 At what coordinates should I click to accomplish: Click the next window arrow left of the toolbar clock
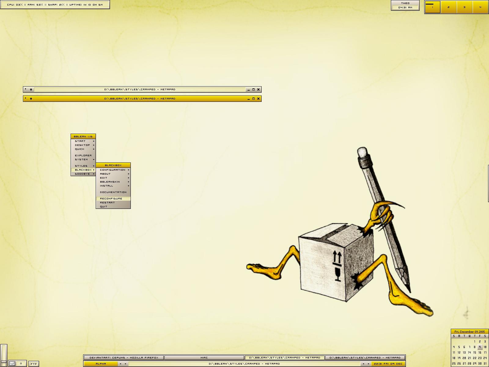[x=368, y=364]
